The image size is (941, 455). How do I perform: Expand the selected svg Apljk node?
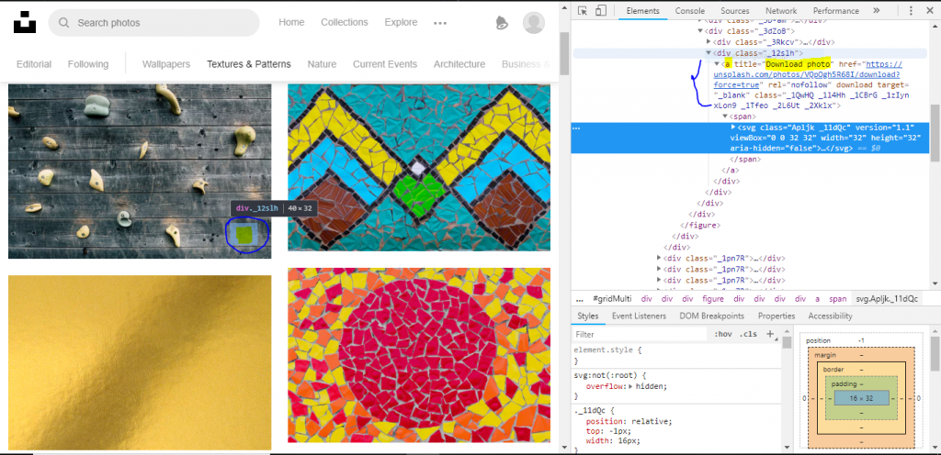point(733,128)
